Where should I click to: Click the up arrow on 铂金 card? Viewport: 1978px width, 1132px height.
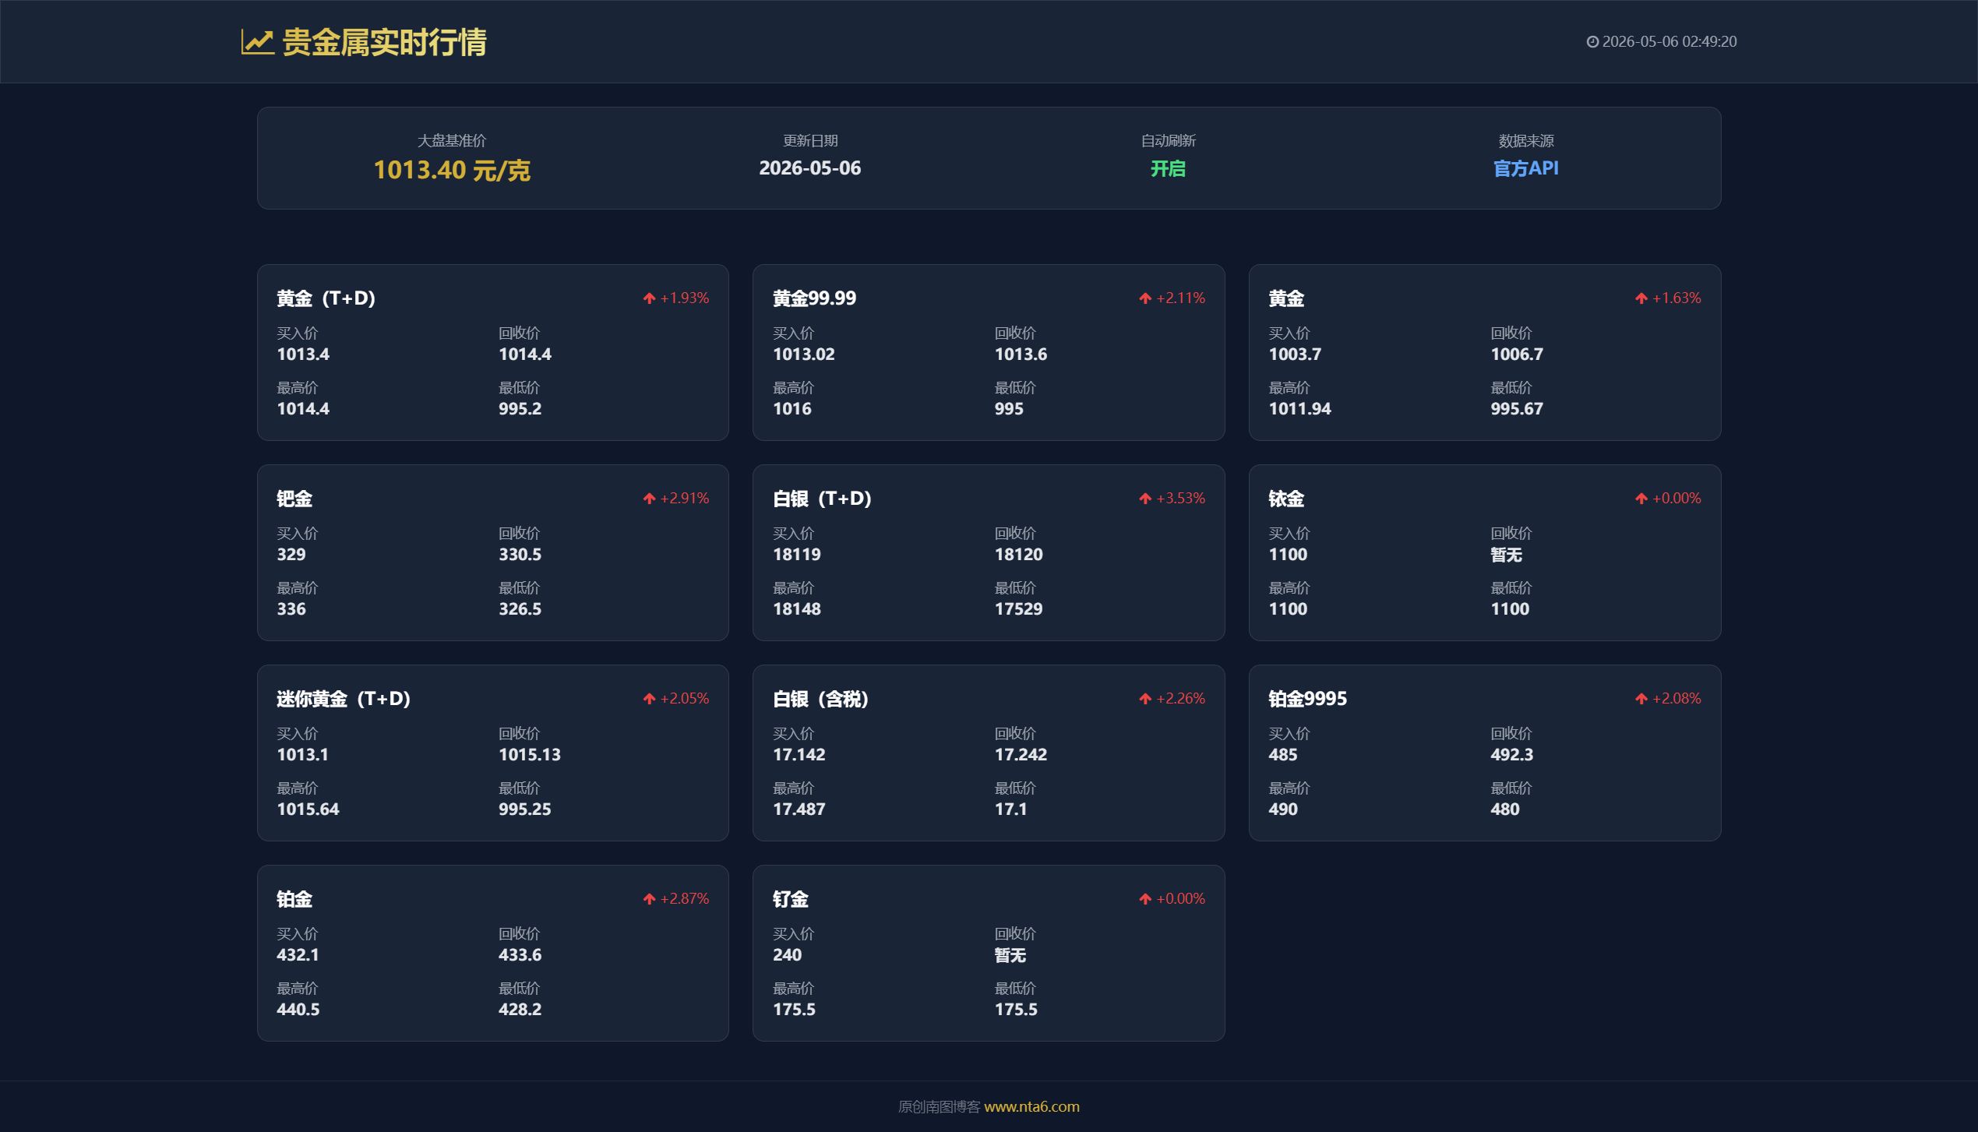click(x=649, y=899)
